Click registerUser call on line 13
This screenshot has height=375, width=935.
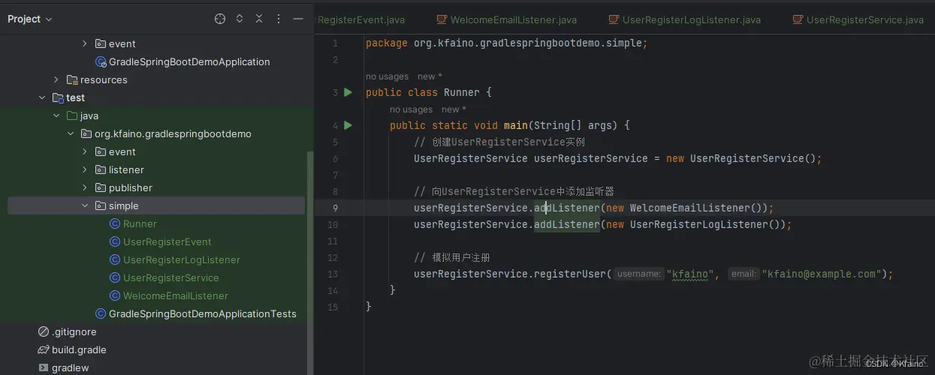point(572,274)
